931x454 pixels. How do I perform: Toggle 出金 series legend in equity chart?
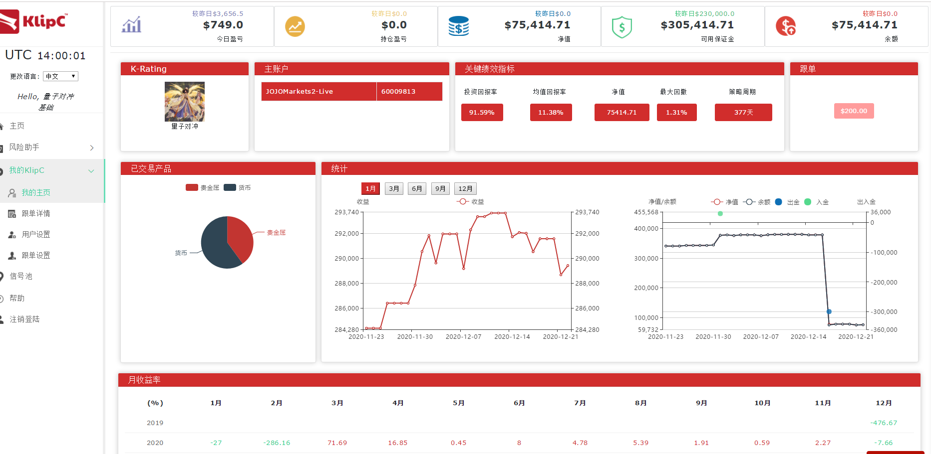787,202
